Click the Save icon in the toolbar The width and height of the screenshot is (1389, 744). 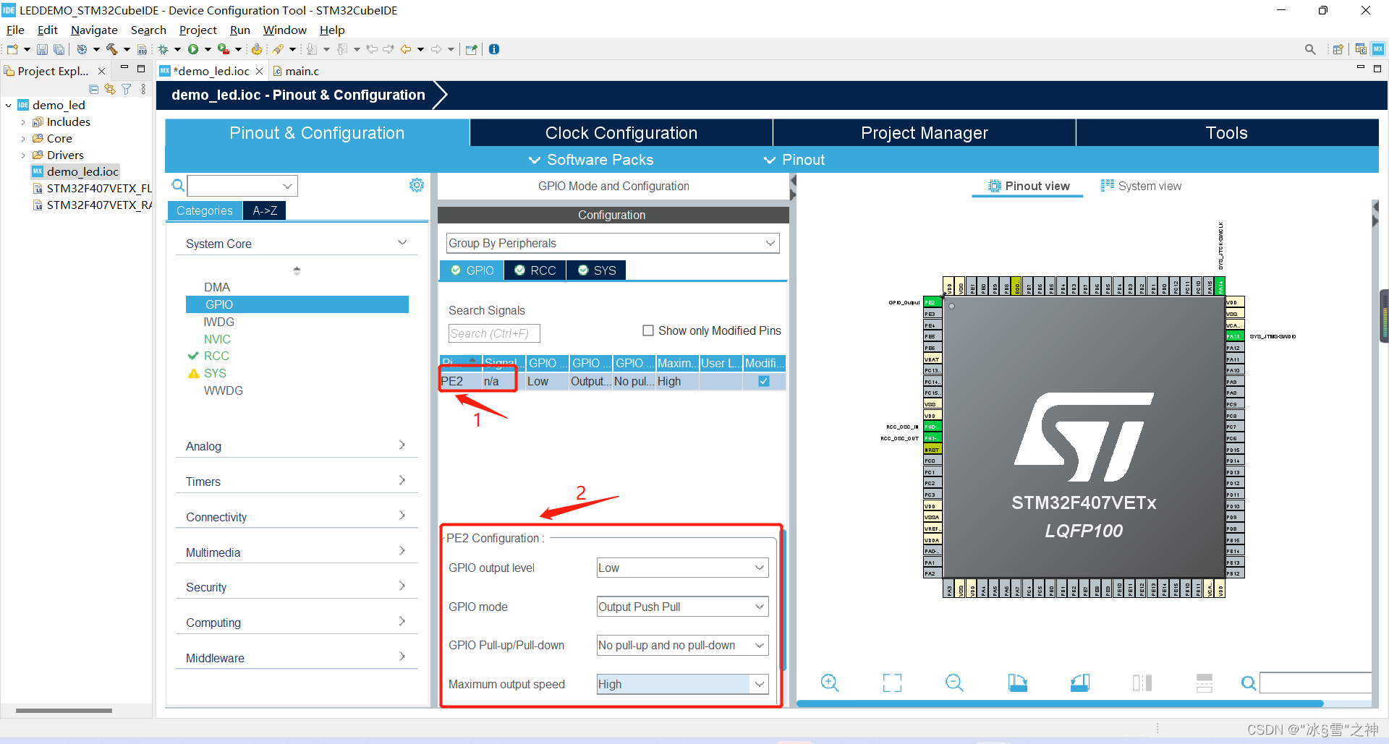(x=42, y=49)
